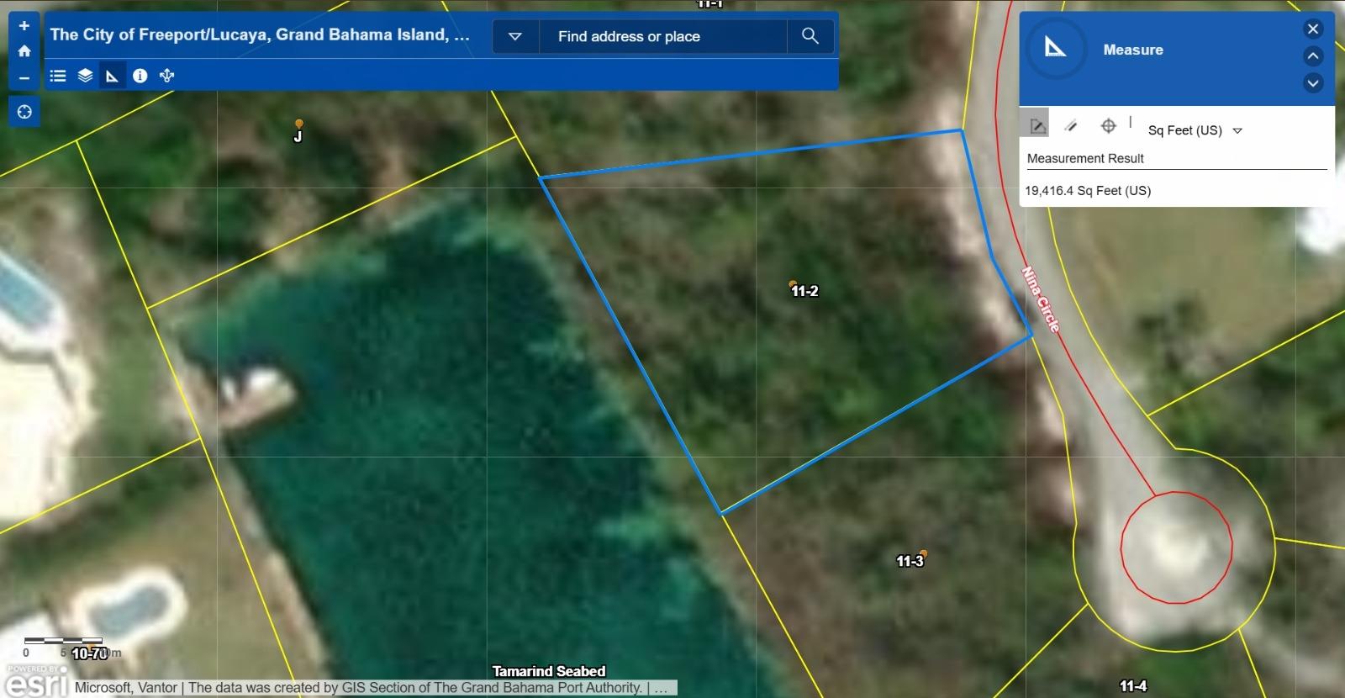Find my location on the map
This screenshot has height=698, width=1345.
24,112
